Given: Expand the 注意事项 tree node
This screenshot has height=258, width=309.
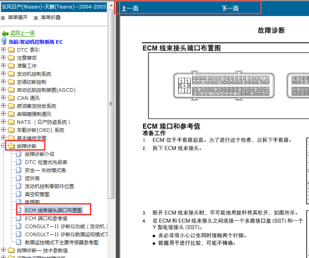Looking at the screenshot, I should click(x=3, y=57).
